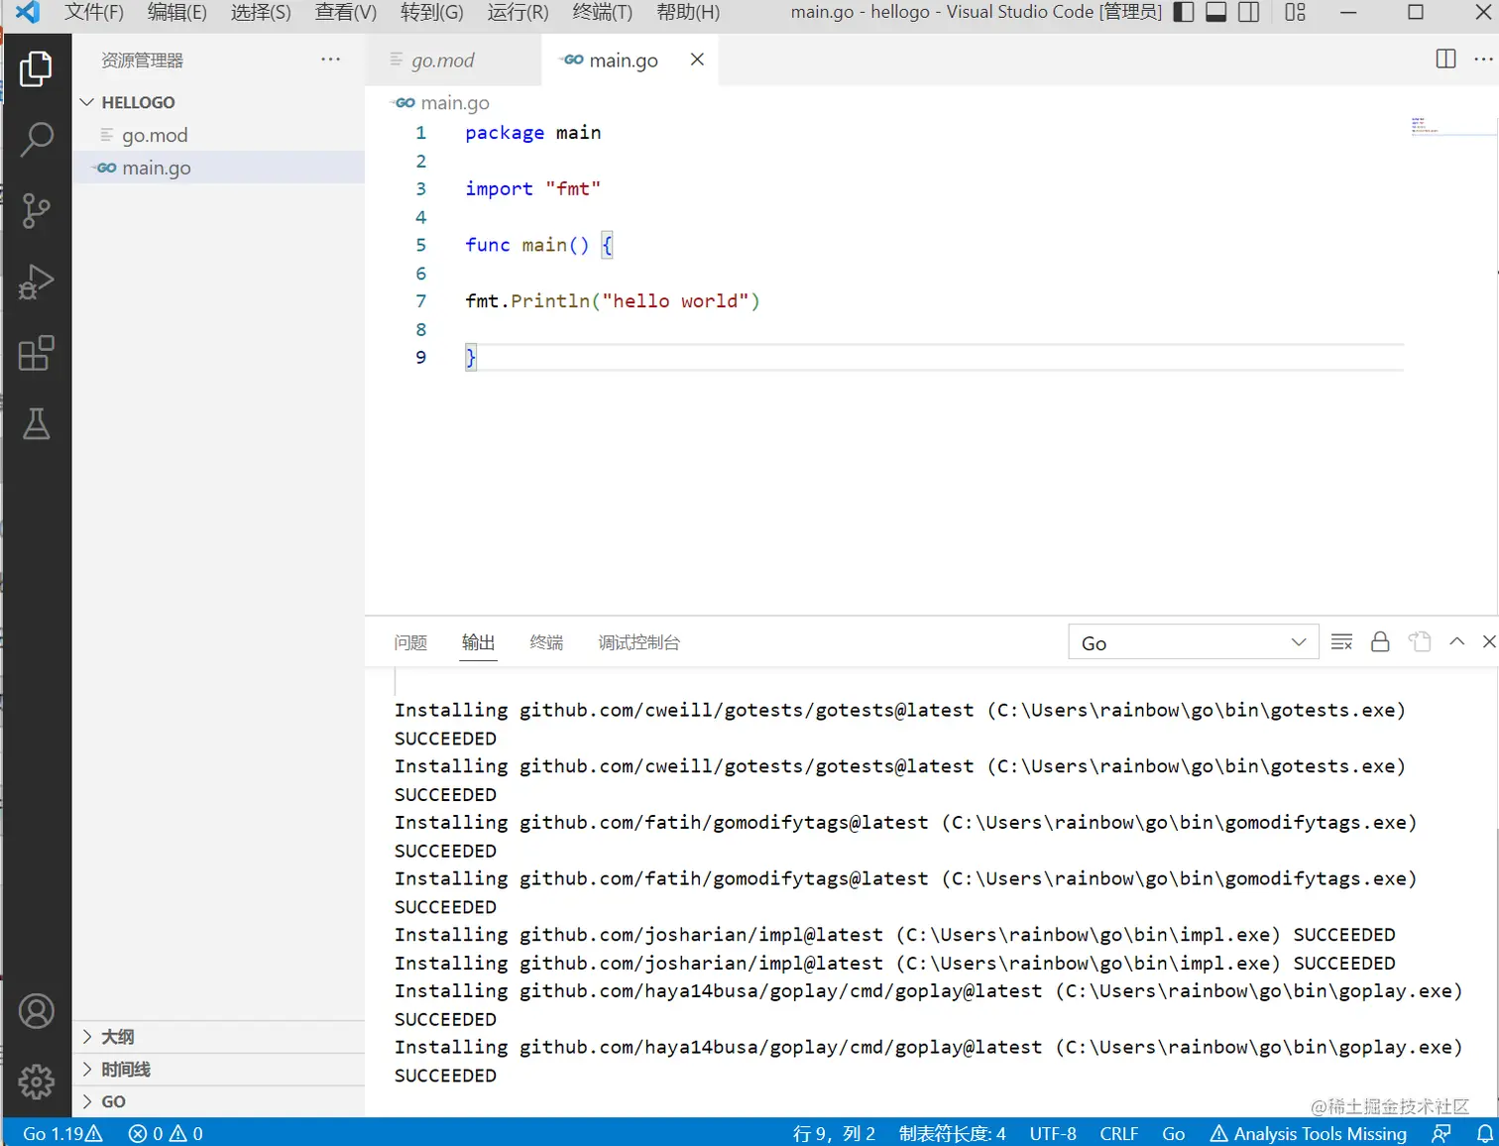The height and width of the screenshot is (1146, 1499).
Task: Open the 帮助(H) menu
Action: coord(688,12)
